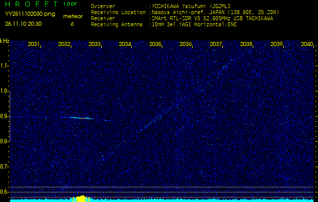
Task: Click the 'Receiving Location' label
Action: click(x=118, y=12)
